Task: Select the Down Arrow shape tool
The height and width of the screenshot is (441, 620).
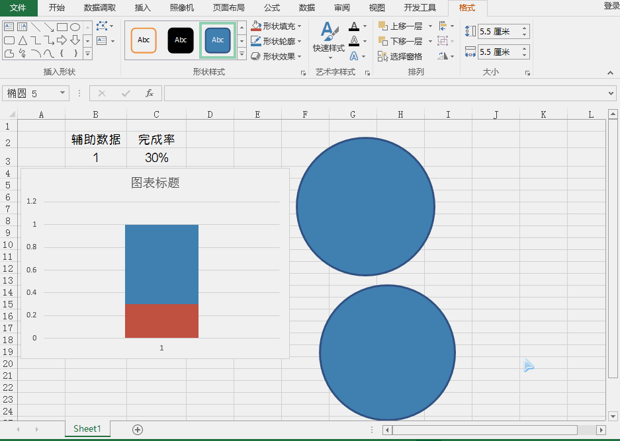Action: (75, 40)
